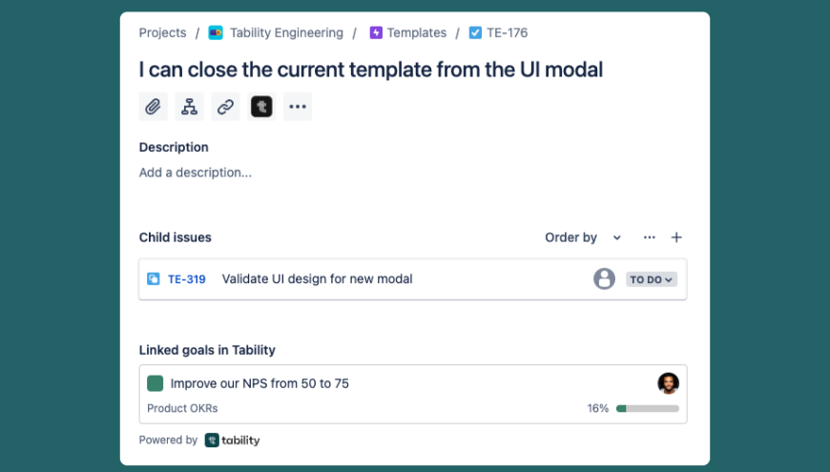Viewport: 830px width, 472px height.
Task: Click the plus icon to add child issue
Action: click(x=676, y=237)
